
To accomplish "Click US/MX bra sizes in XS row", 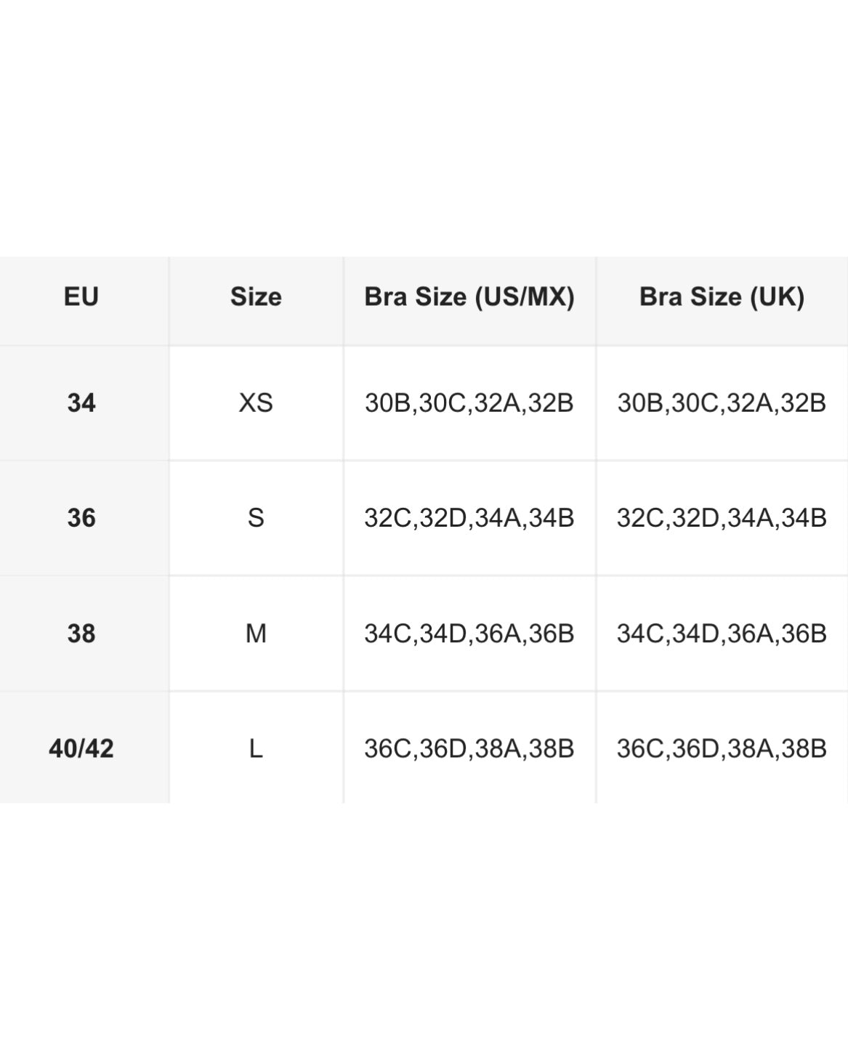I will pyautogui.click(x=469, y=402).
